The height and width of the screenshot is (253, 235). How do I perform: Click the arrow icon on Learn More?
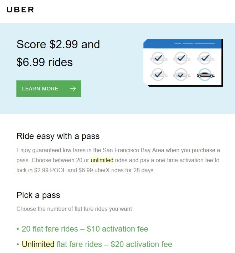pyautogui.click(x=73, y=89)
